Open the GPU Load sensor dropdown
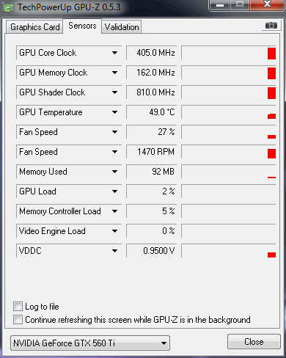This screenshot has height=358, width=286. (114, 191)
